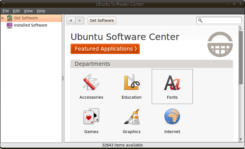Select the Fonts department icon
Image resolution: width=245 pixels, height=149 pixels.
[x=172, y=83]
